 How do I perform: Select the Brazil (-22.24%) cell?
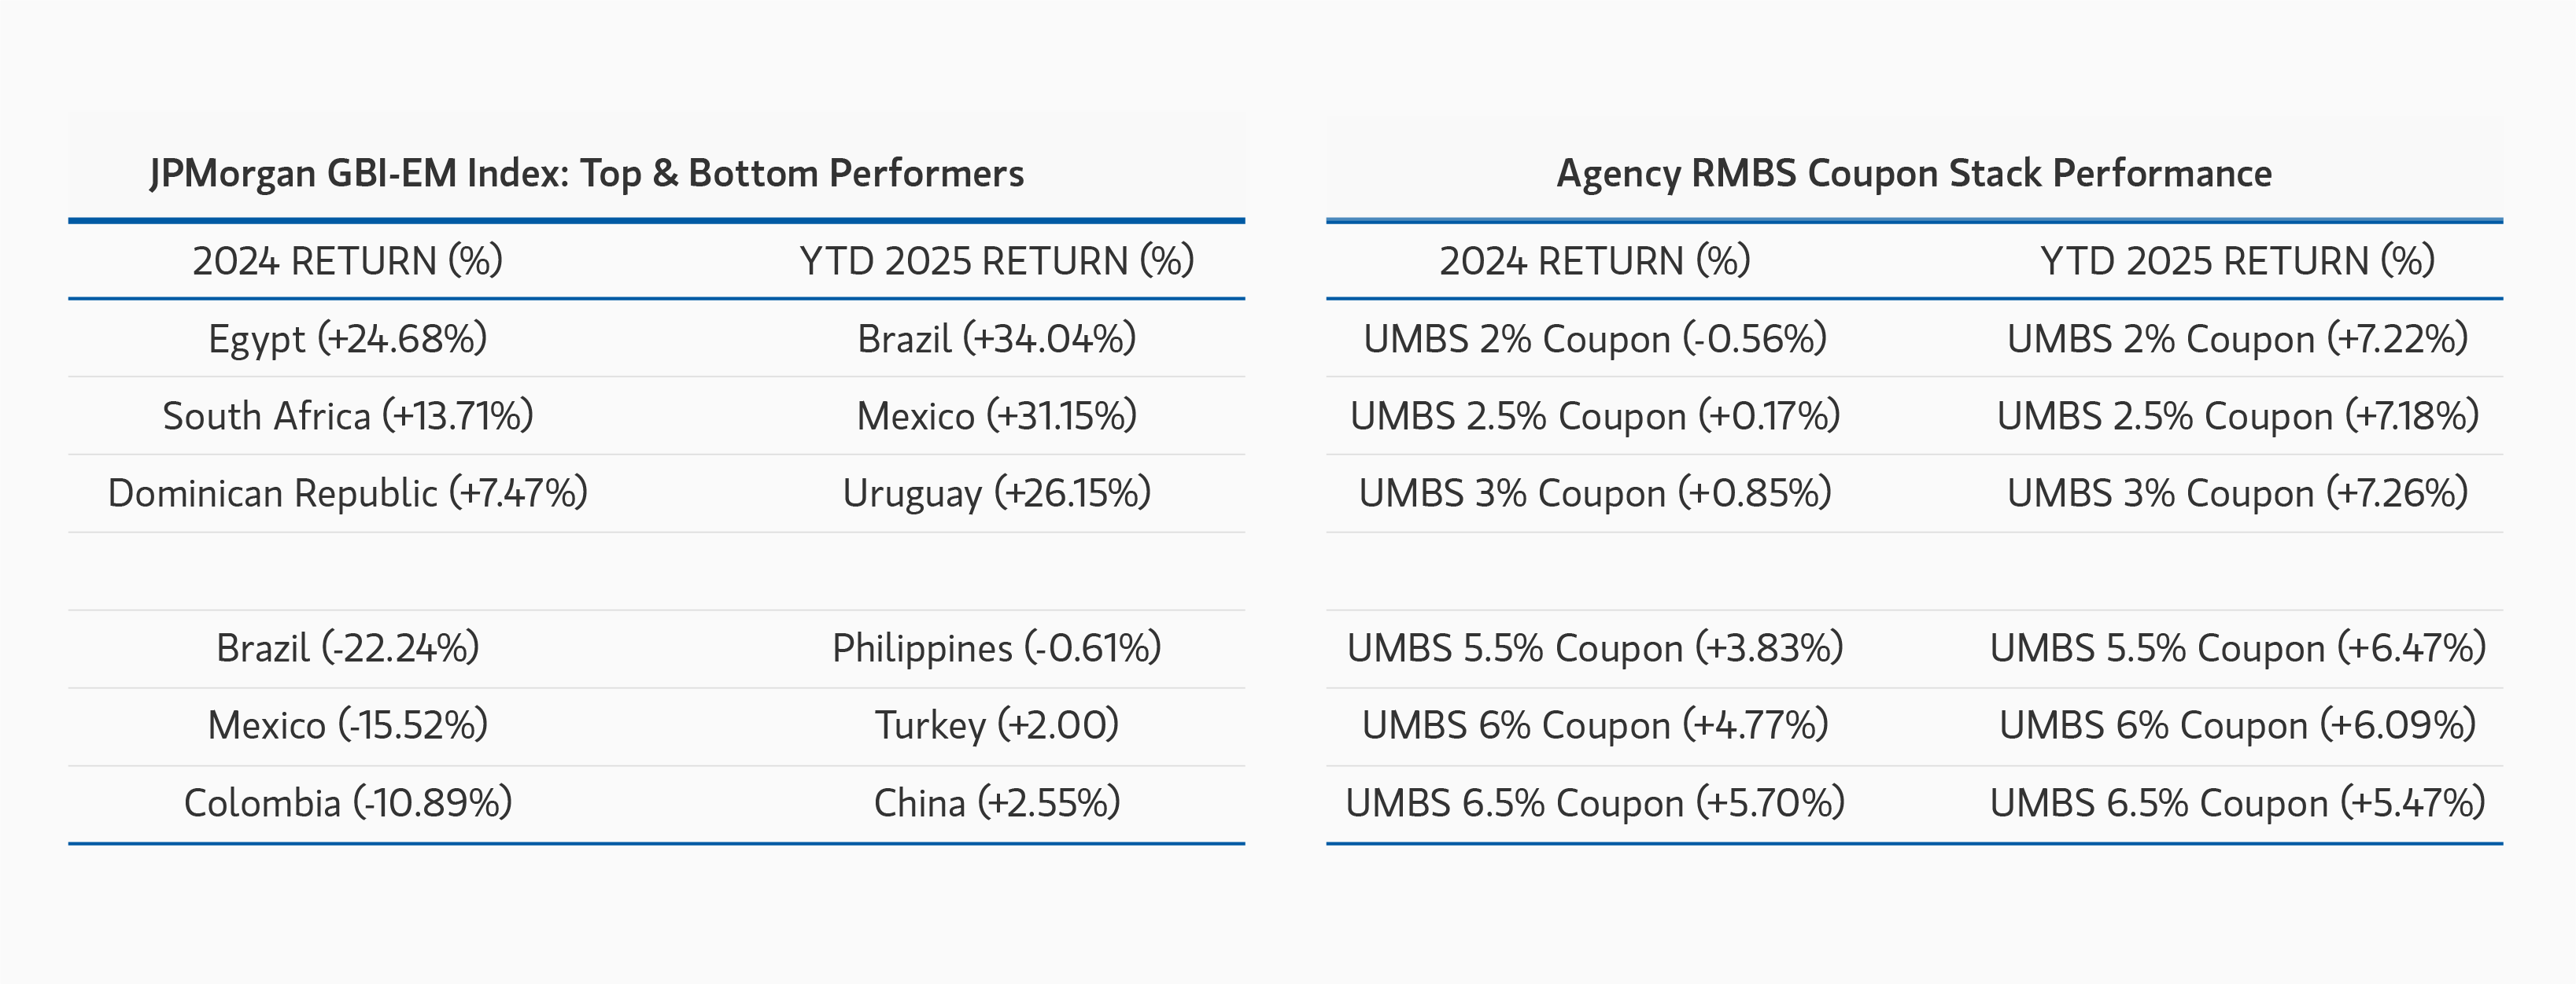click(x=347, y=648)
